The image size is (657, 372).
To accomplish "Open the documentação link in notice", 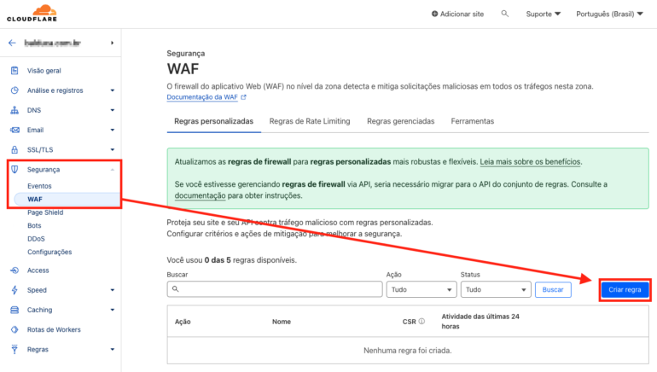I will pos(200,195).
